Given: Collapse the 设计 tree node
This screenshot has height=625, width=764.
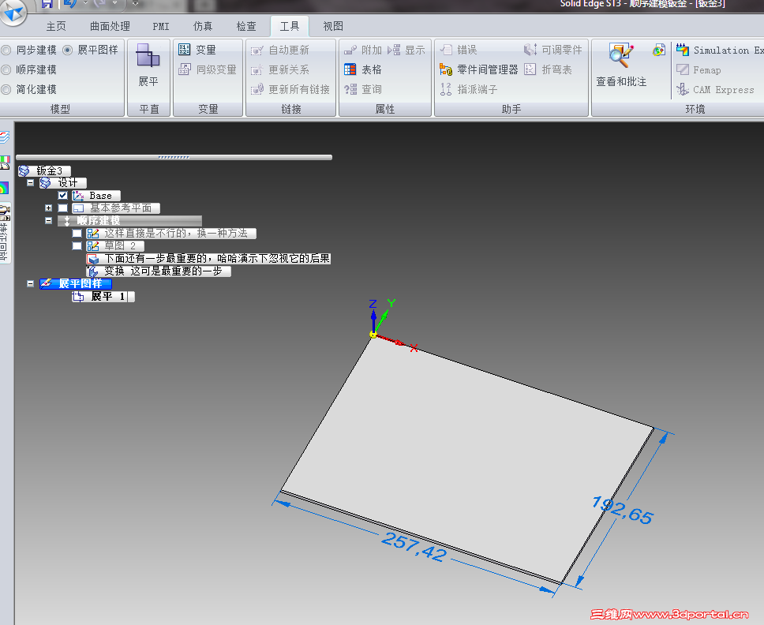Looking at the screenshot, I should point(30,182).
